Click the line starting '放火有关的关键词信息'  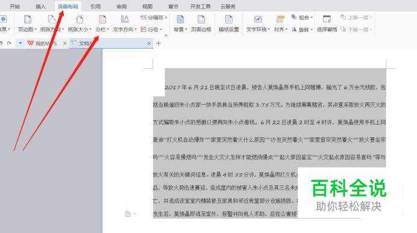coord(225,175)
